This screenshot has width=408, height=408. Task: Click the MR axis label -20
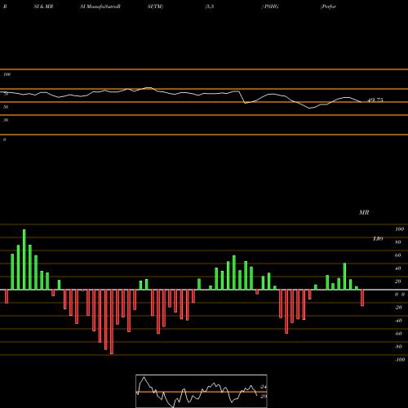tap(398, 308)
